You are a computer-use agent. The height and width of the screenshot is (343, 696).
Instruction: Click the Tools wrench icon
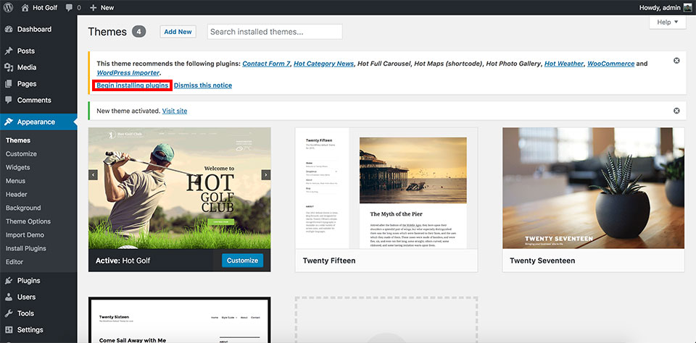point(9,313)
